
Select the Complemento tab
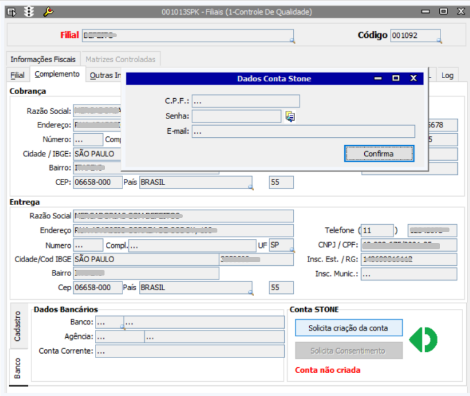57,74
